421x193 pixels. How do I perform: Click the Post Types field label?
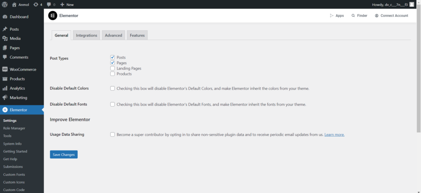click(x=59, y=58)
